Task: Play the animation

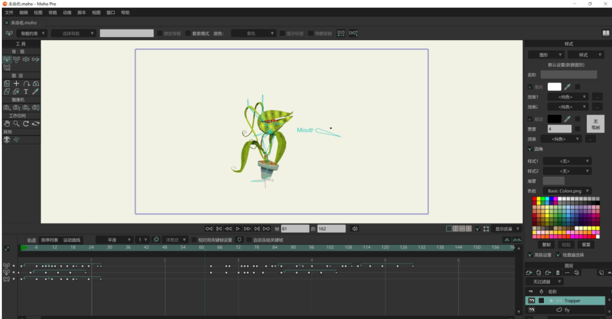Action: (238, 229)
